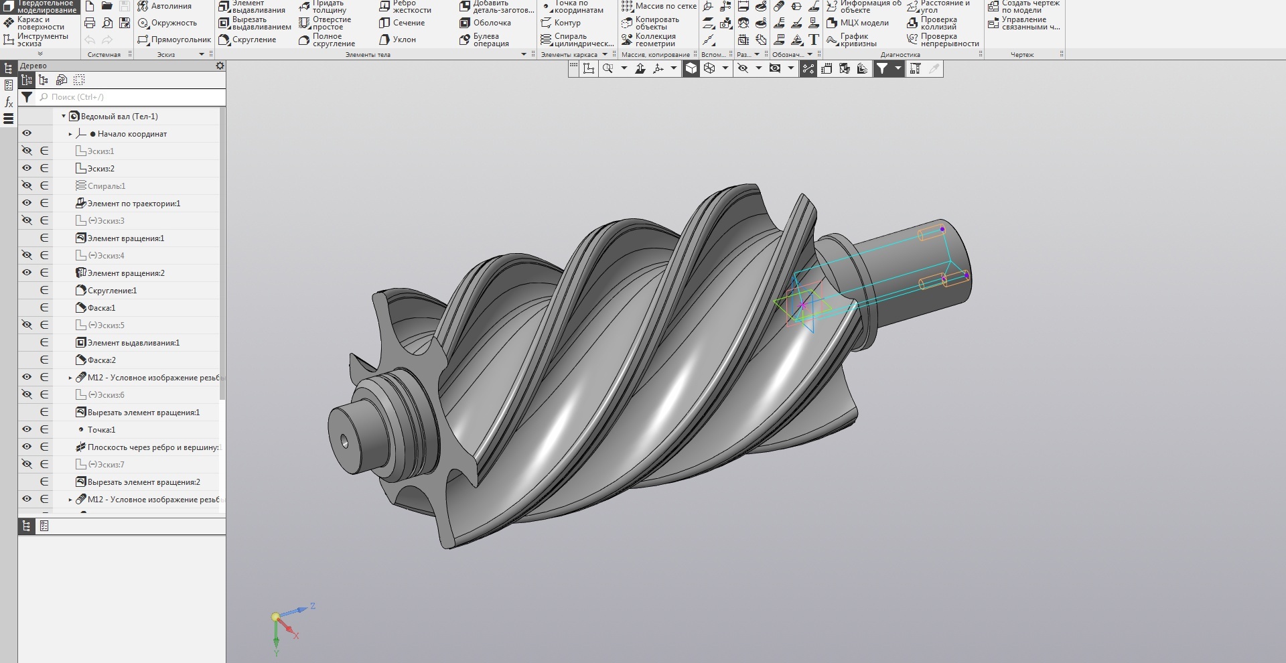Hide Элемент по траектории:1 eye toggle
The width and height of the screenshot is (1286, 663).
27,203
